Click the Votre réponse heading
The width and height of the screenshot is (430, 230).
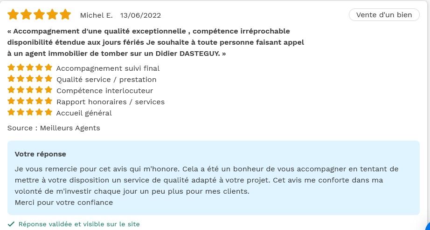tap(40, 154)
